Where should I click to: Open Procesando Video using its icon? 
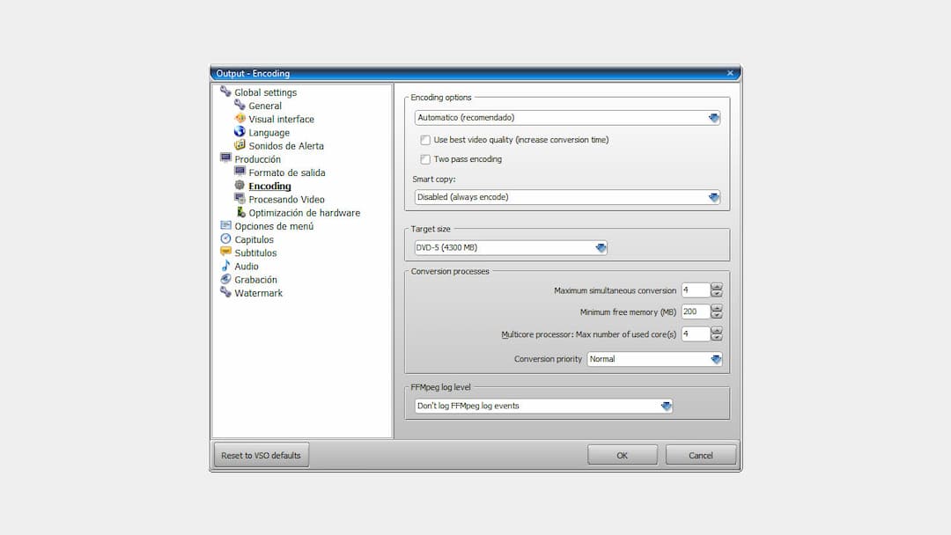(x=240, y=199)
